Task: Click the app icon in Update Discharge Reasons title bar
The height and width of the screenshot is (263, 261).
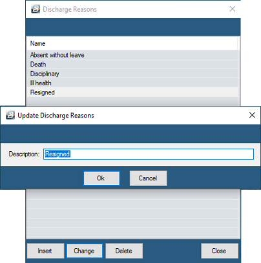Action: pyautogui.click(x=10, y=115)
